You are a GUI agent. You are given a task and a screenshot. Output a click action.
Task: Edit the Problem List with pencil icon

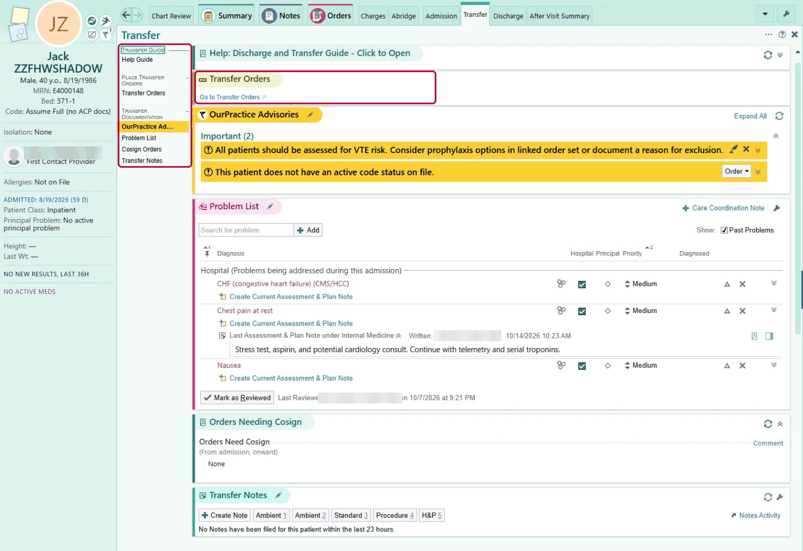(270, 207)
